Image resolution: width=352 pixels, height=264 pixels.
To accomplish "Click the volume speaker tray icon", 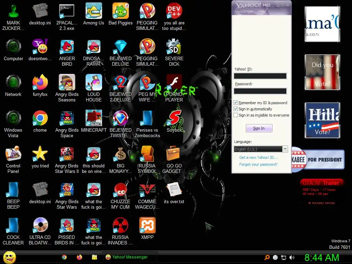I will coord(292,257).
